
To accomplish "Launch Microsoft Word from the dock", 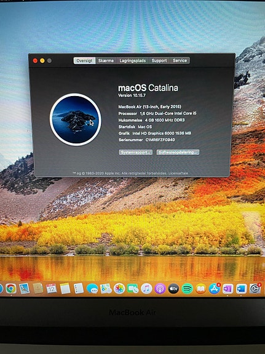I will coord(241,289).
